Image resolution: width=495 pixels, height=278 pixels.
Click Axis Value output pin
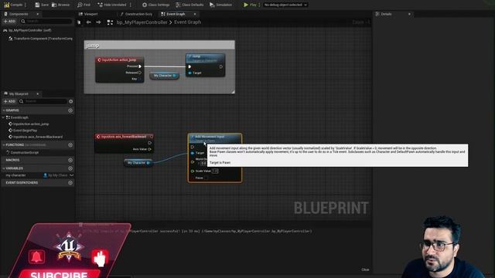click(149, 149)
